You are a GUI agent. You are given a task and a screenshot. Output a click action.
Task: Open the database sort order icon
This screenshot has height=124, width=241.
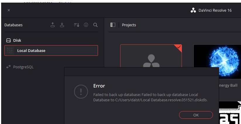coord(77,25)
